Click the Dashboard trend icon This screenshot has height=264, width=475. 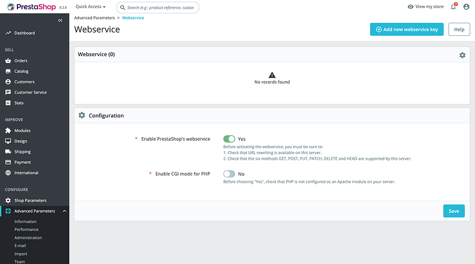[8, 33]
